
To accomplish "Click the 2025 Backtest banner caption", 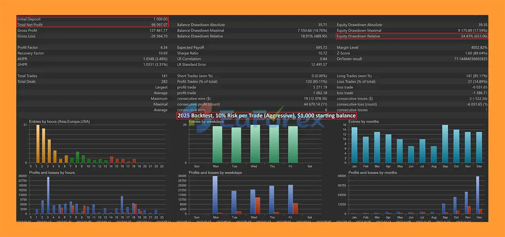I will pos(266,116).
